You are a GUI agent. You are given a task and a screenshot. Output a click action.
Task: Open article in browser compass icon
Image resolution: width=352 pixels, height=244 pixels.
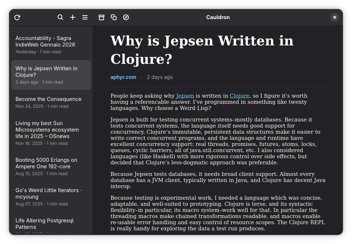point(126,17)
